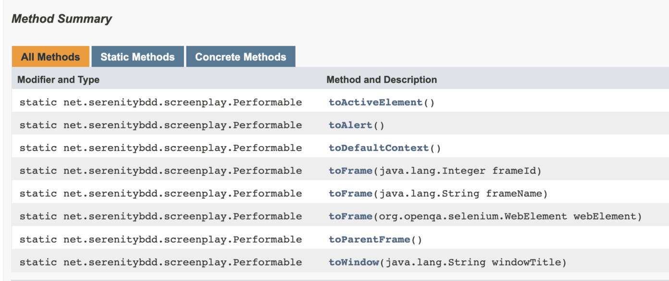Open the toActiveElement method link
Screen dimensions: 669x281
[375, 102]
